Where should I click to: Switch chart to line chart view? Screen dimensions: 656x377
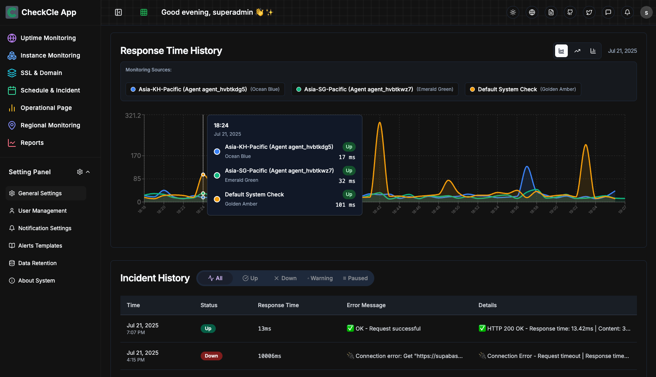(577, 51)
